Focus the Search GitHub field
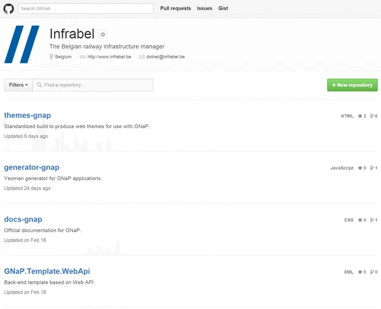This screenshot has height=309, width=381. point(86,8)
